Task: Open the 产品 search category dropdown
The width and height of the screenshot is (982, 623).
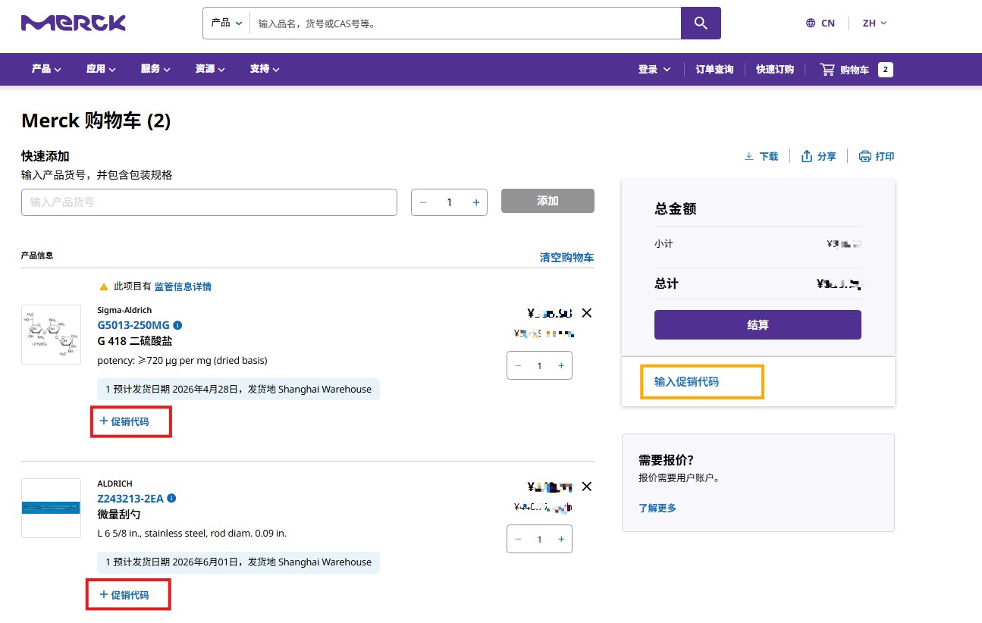Action: click(227, 23)
